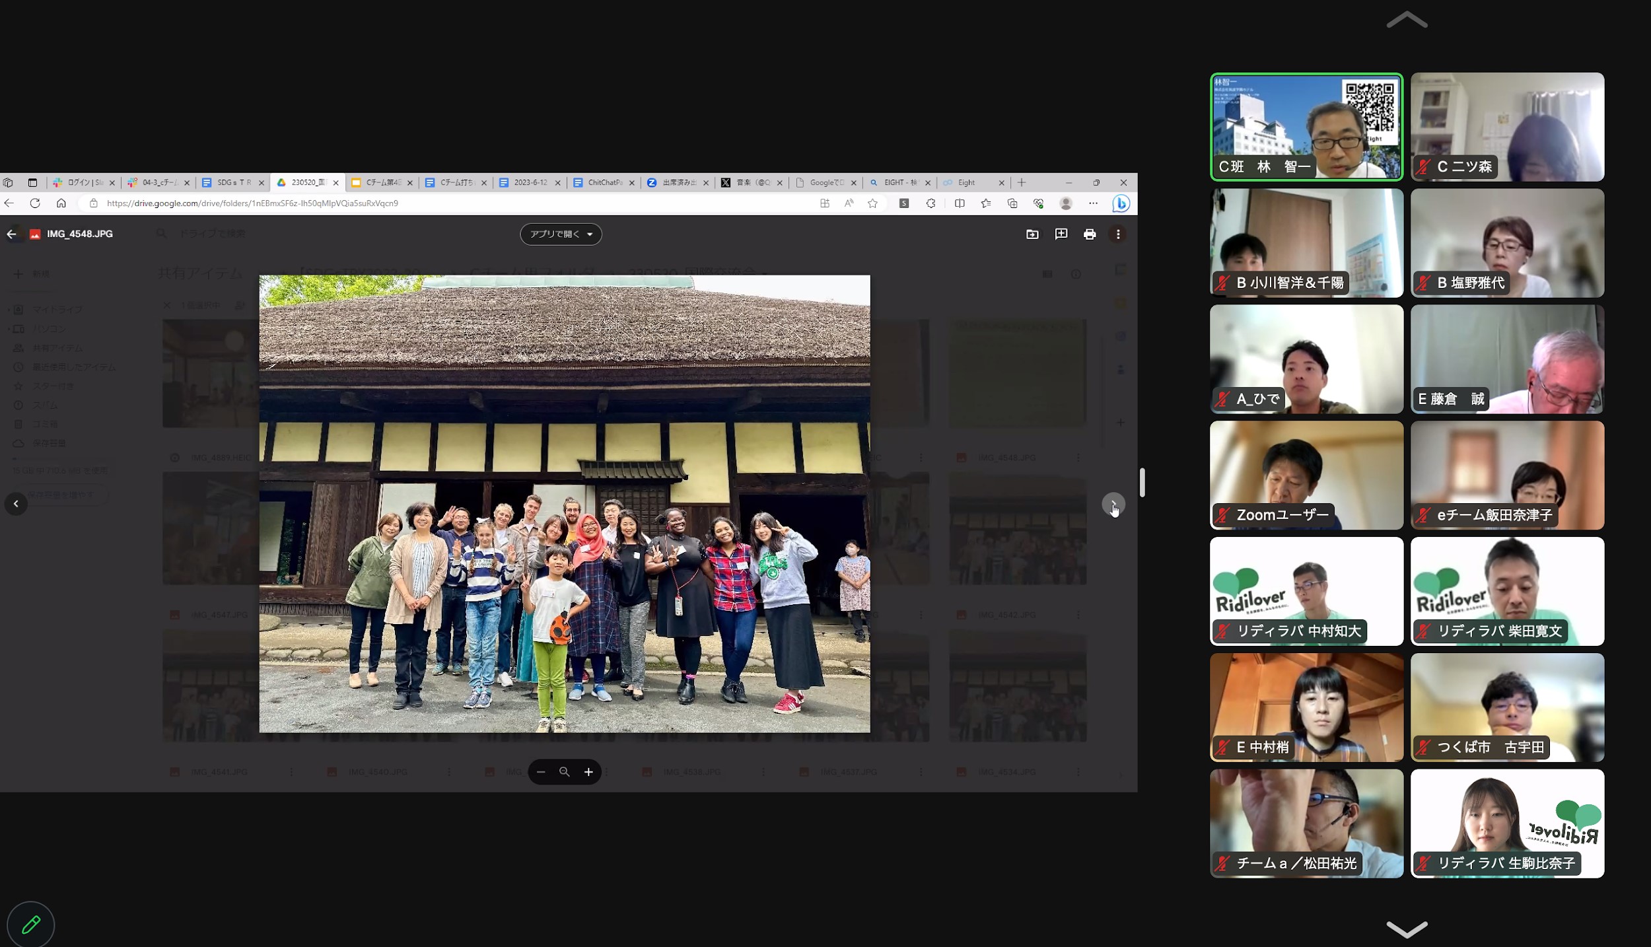Open the Edge profile avatar
The image size is (1651, 947).
pos(1066,203)
